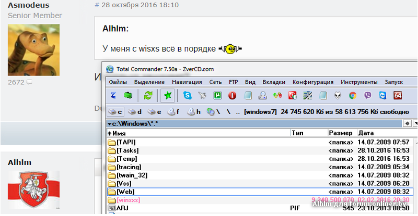418x216 pixels.
Task: Switch to optical drive f
Action: coord(173,112)
